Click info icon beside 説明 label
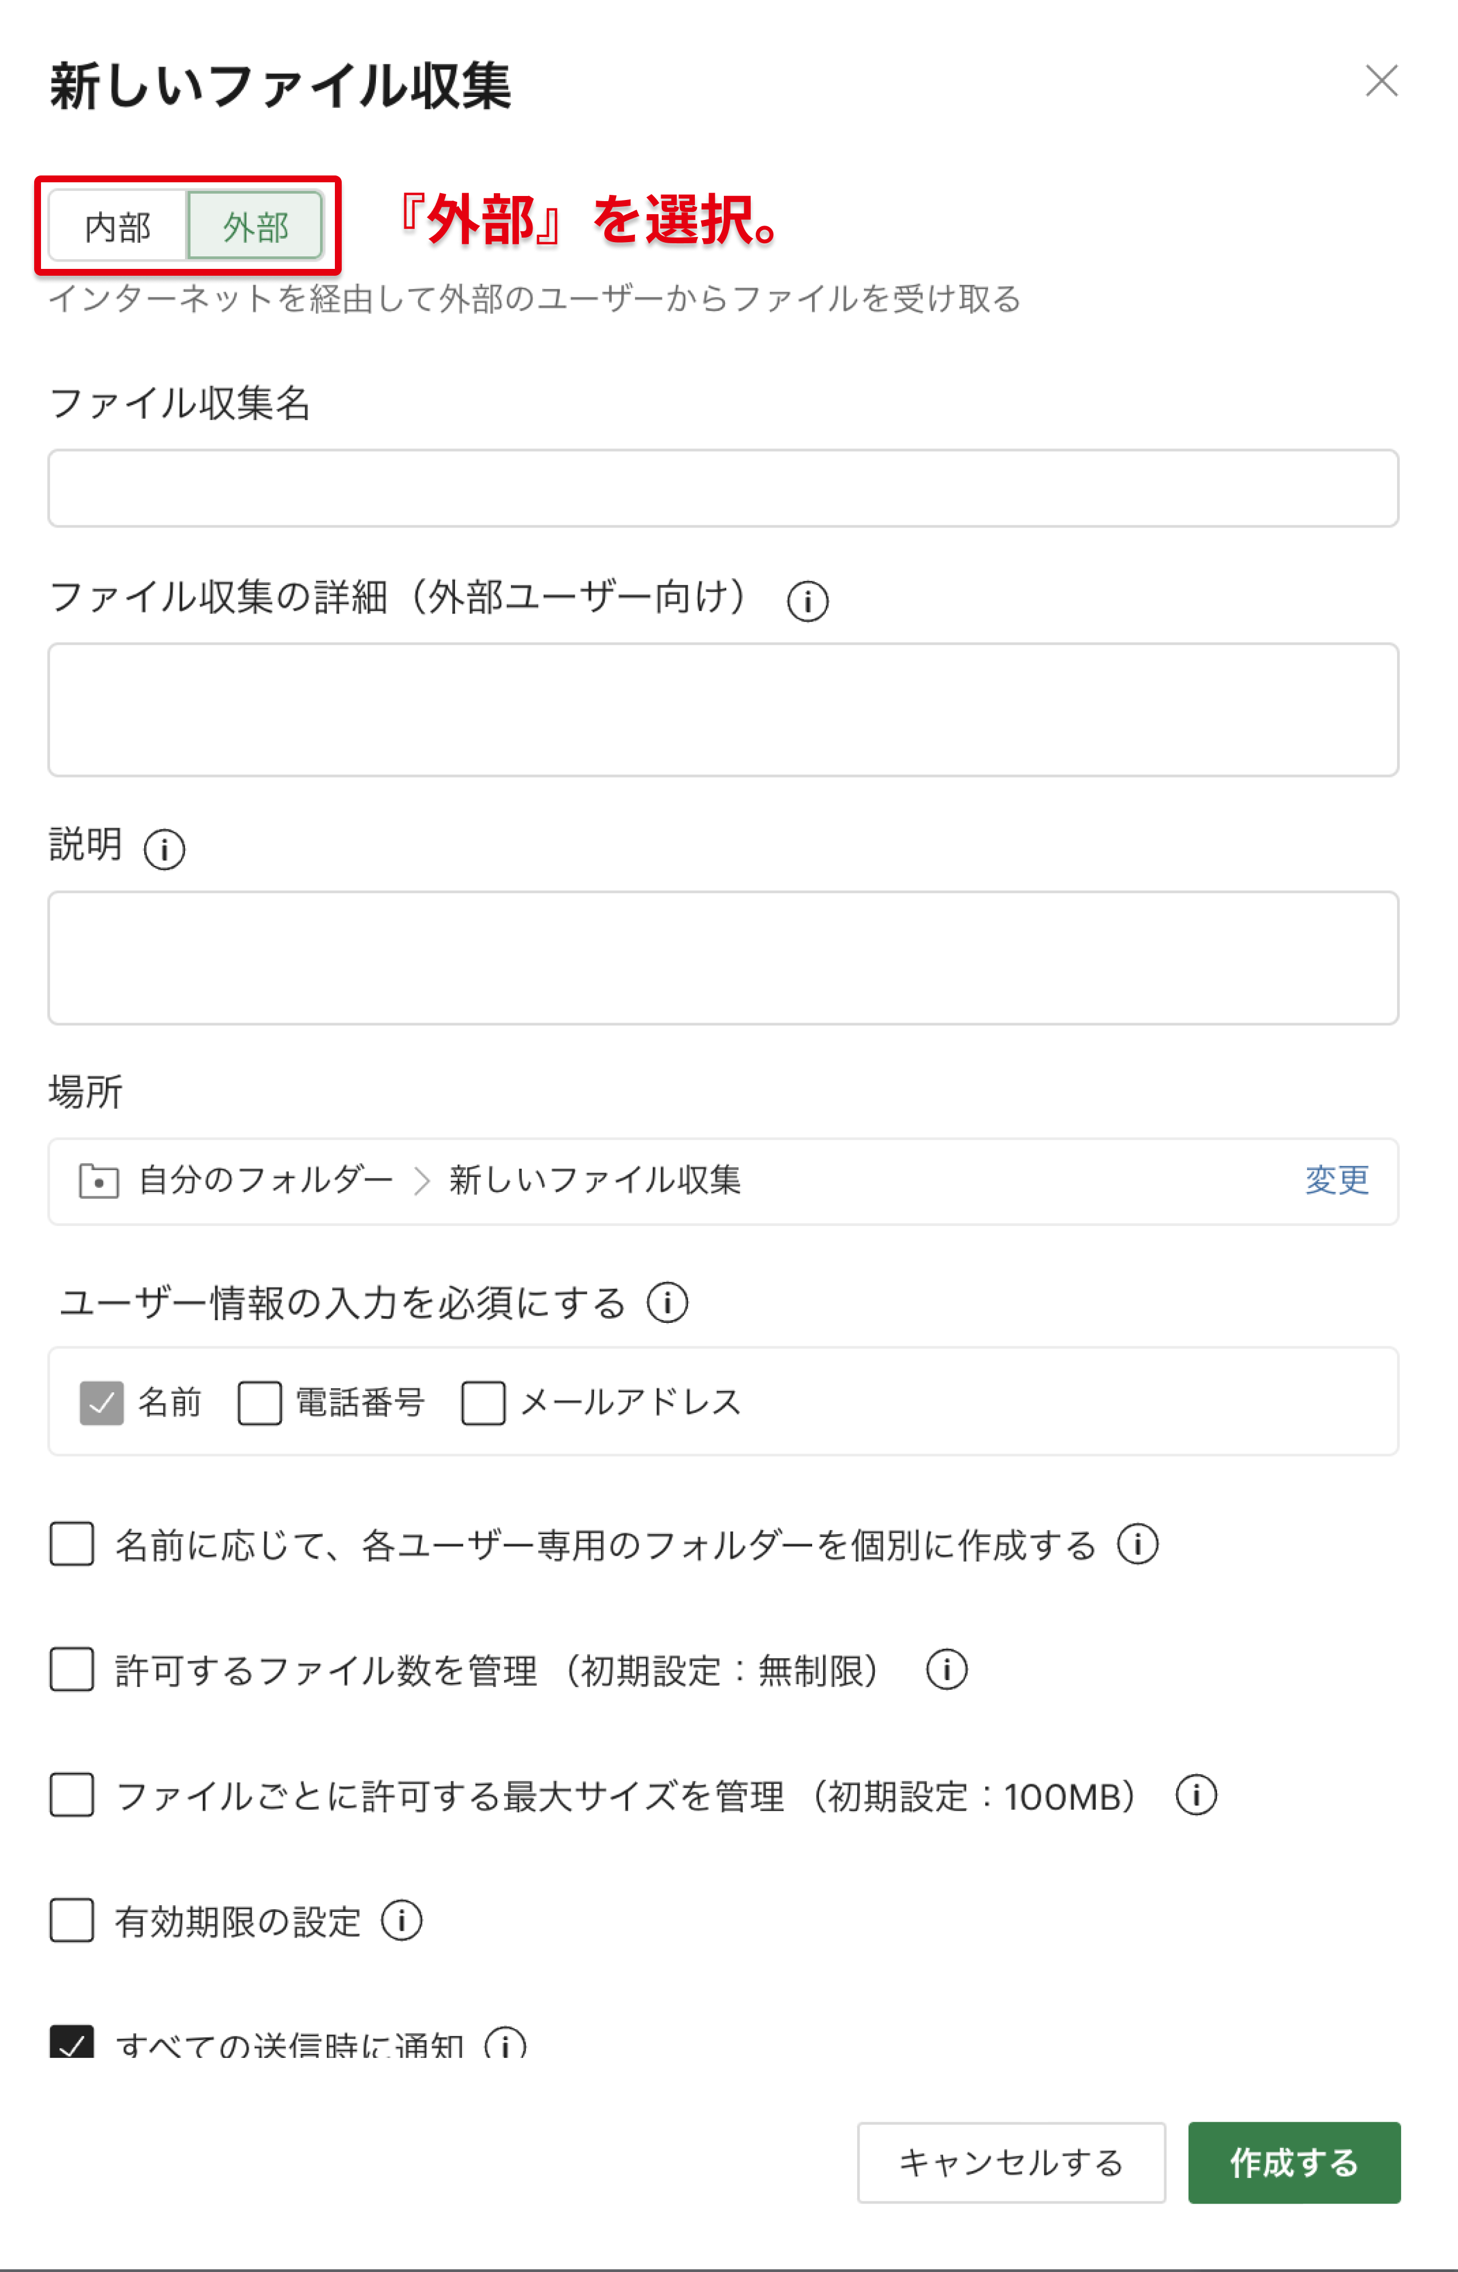 click(x=164, y=848)
